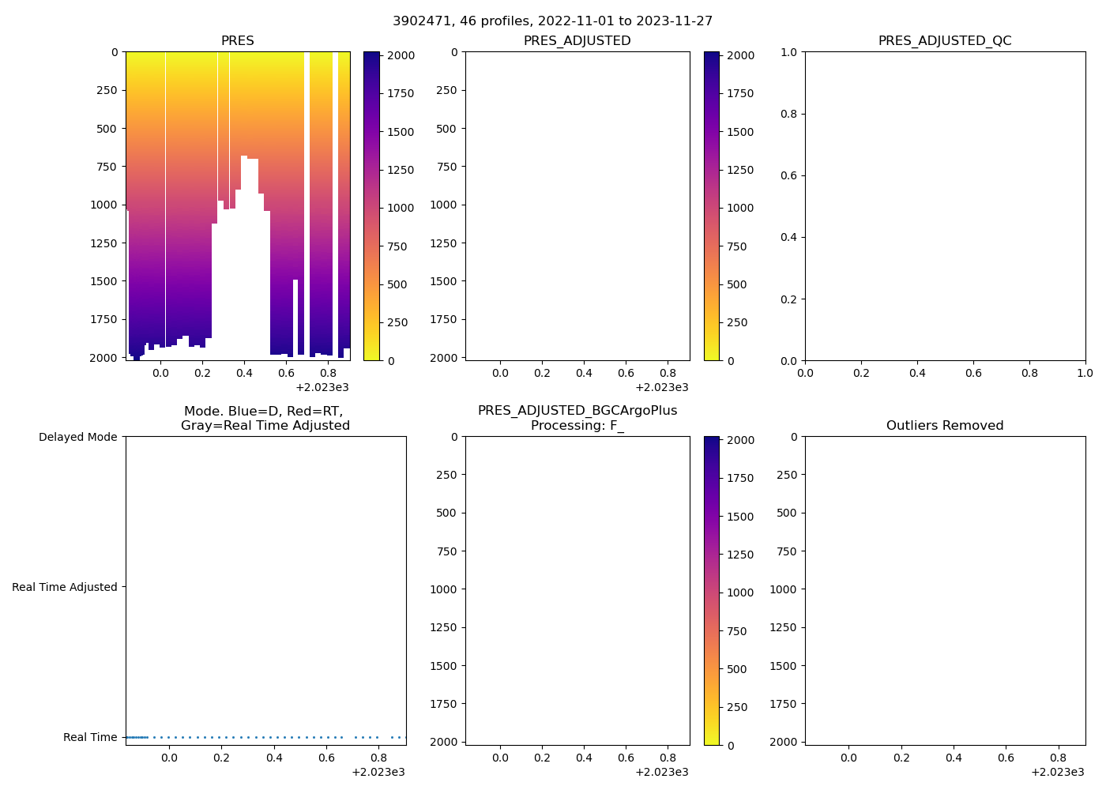The width and height of the screenshot is (1106, 790).
Task: Click the empty Outliers Removed plot area
Action: tap(945, 591)
